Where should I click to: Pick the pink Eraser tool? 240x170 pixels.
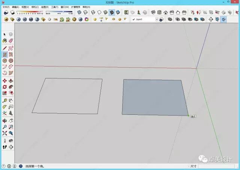coord(11,41)
